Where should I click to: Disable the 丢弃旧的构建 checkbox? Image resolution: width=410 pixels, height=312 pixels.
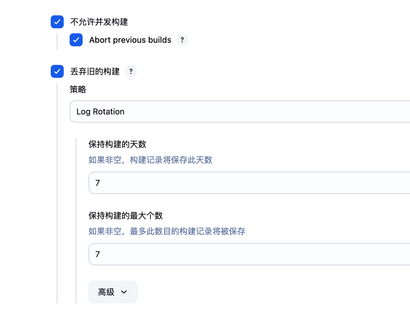click(x=57, y=71)
